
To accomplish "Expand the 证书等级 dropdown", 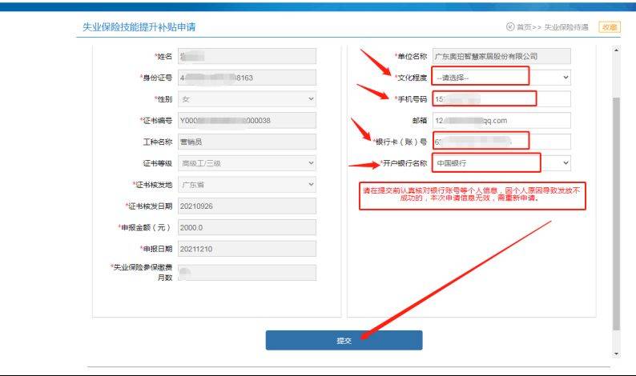I will point(248,163).
